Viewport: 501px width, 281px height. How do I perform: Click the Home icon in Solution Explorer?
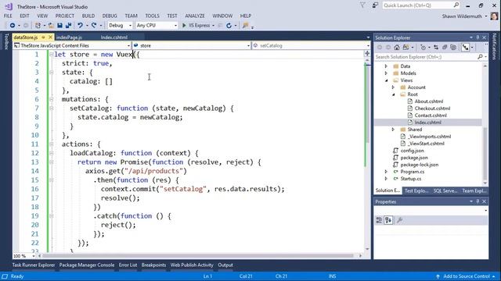[397, 48]
